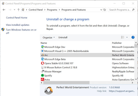Open Turn Windows features on or off
138x96 pixels.
[x=21, y=31]
